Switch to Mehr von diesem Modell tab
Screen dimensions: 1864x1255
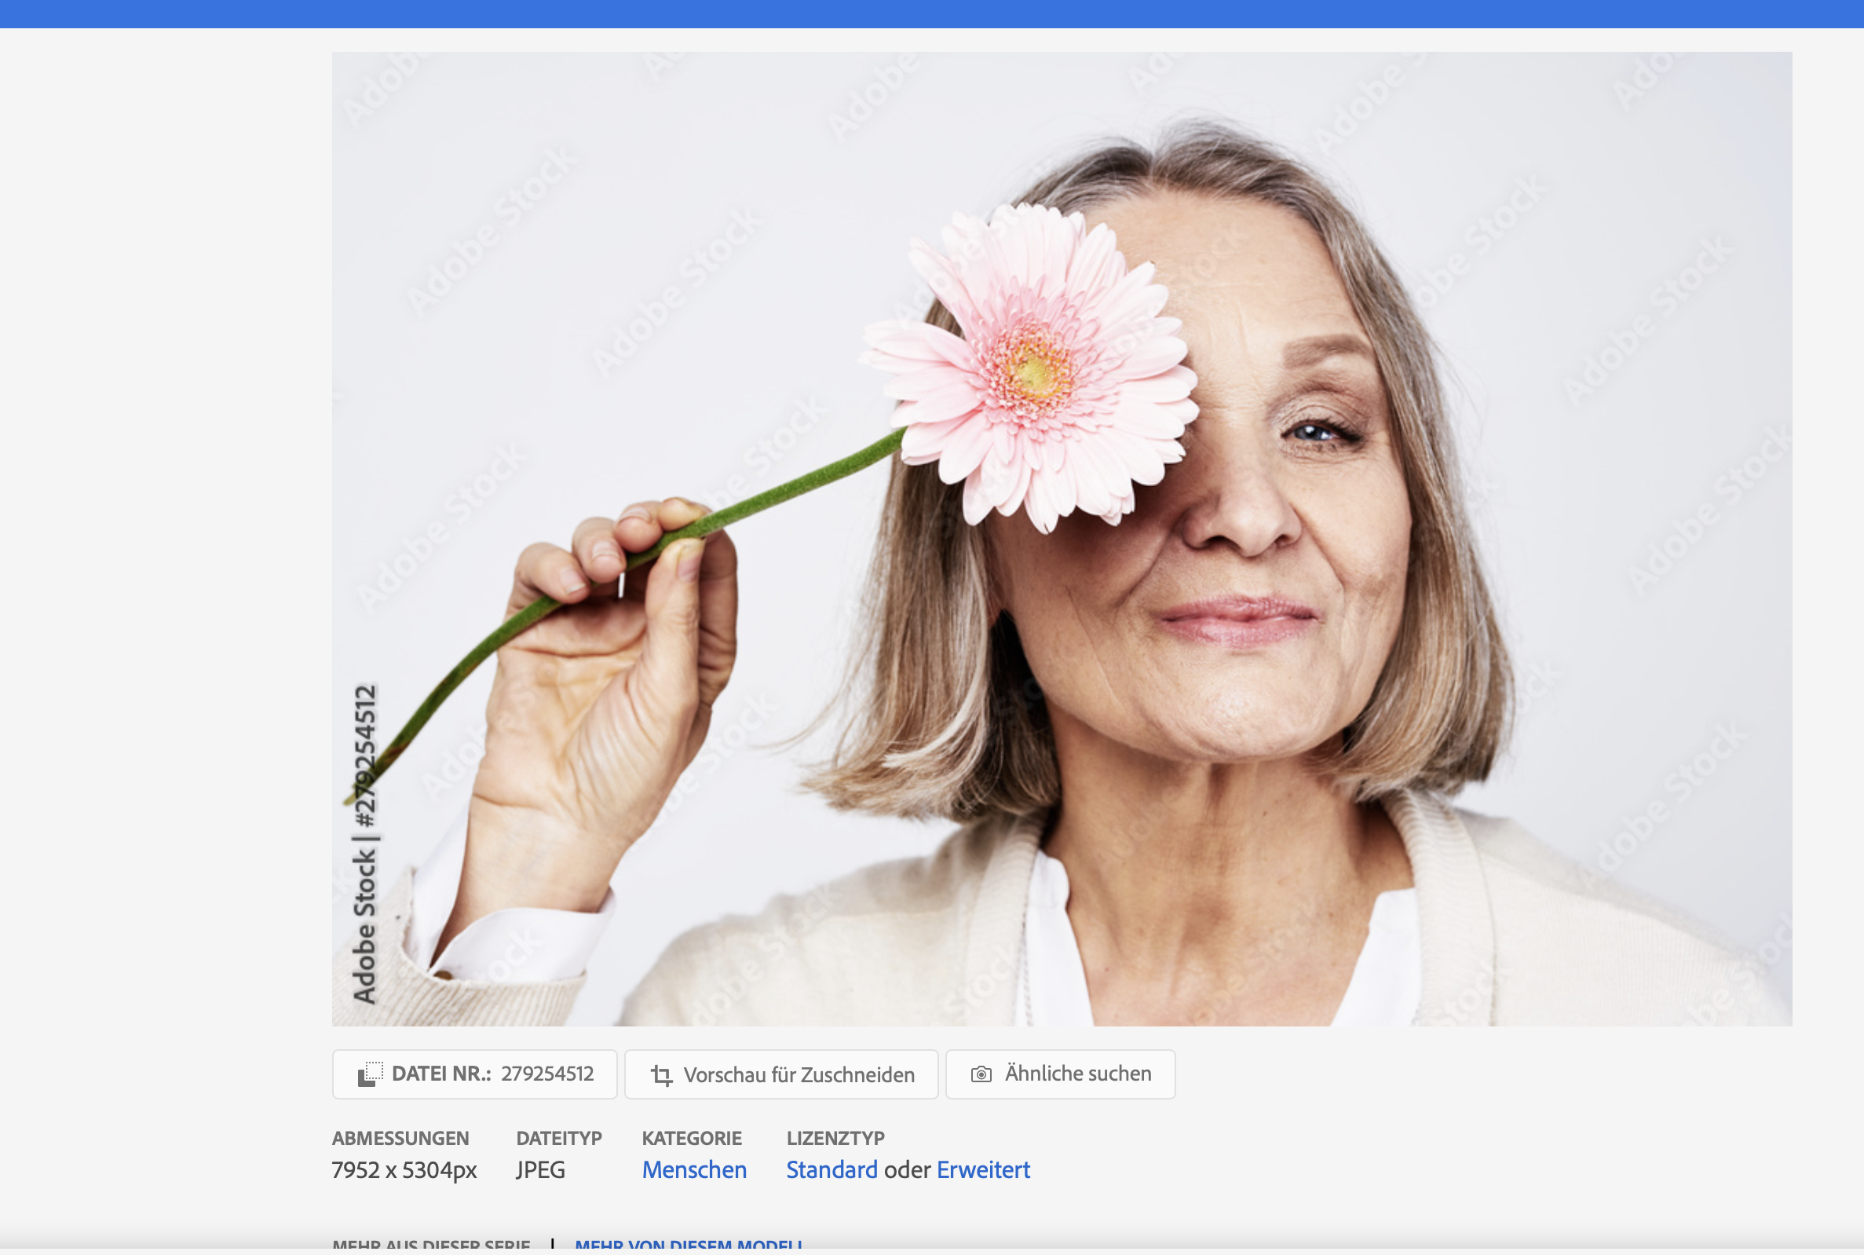[688, 1245]
